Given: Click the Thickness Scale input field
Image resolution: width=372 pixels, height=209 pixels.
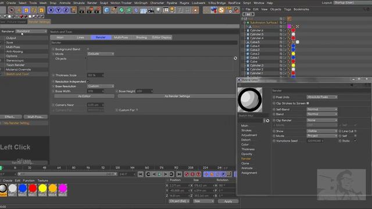Looking at the screenshot, I should [x=95, y=75].
